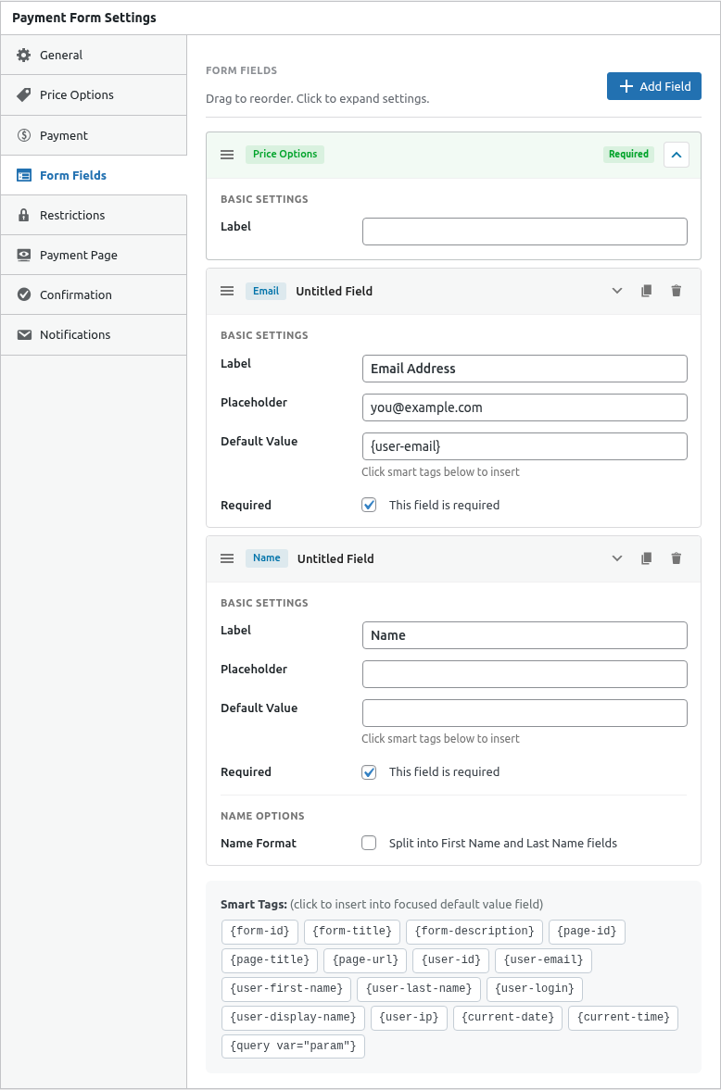Enable splitting into First and Last Name fields

369,843
